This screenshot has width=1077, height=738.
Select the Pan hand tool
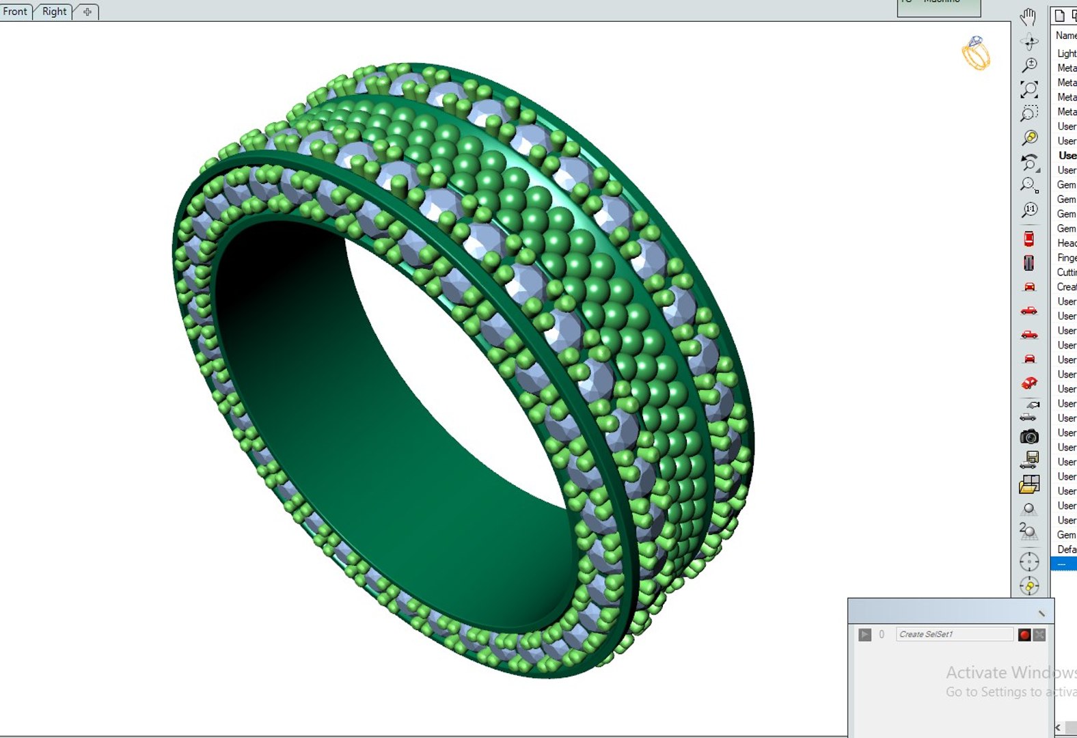(x=1028, y=17)
